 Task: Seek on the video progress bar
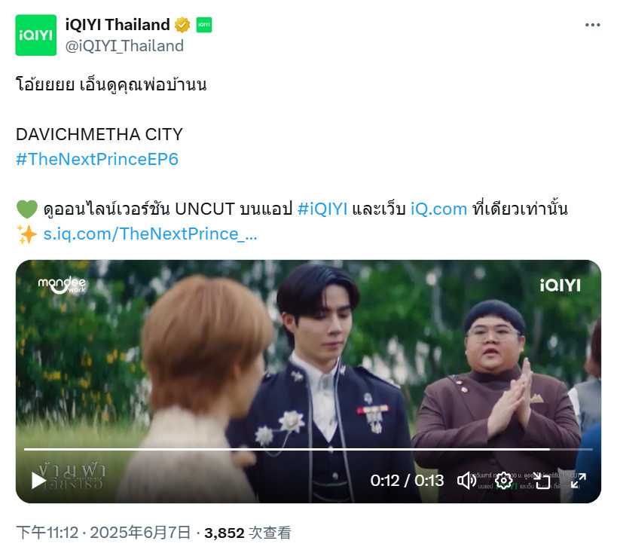(x=308, y=449)
